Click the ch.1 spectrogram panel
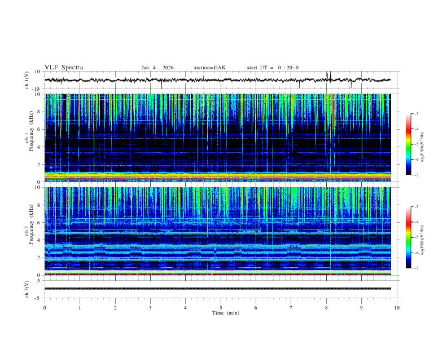The width and height of the screenshot is (447, 345). point(218,138)
